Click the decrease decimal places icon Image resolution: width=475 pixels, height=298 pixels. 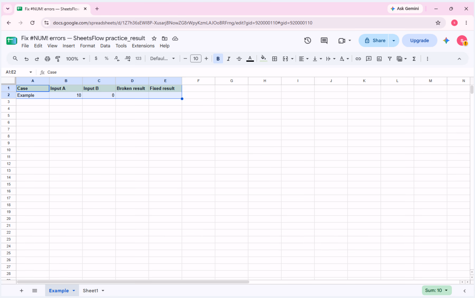pyautogui.click(x=117, y=59)
